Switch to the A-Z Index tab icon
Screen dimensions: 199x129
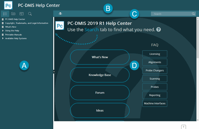13,14
